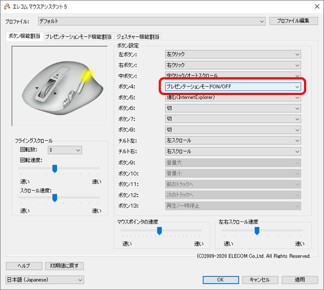Click the スクロール速度 slider thumb
Screen dimensions: 324x290
[55, 198]
